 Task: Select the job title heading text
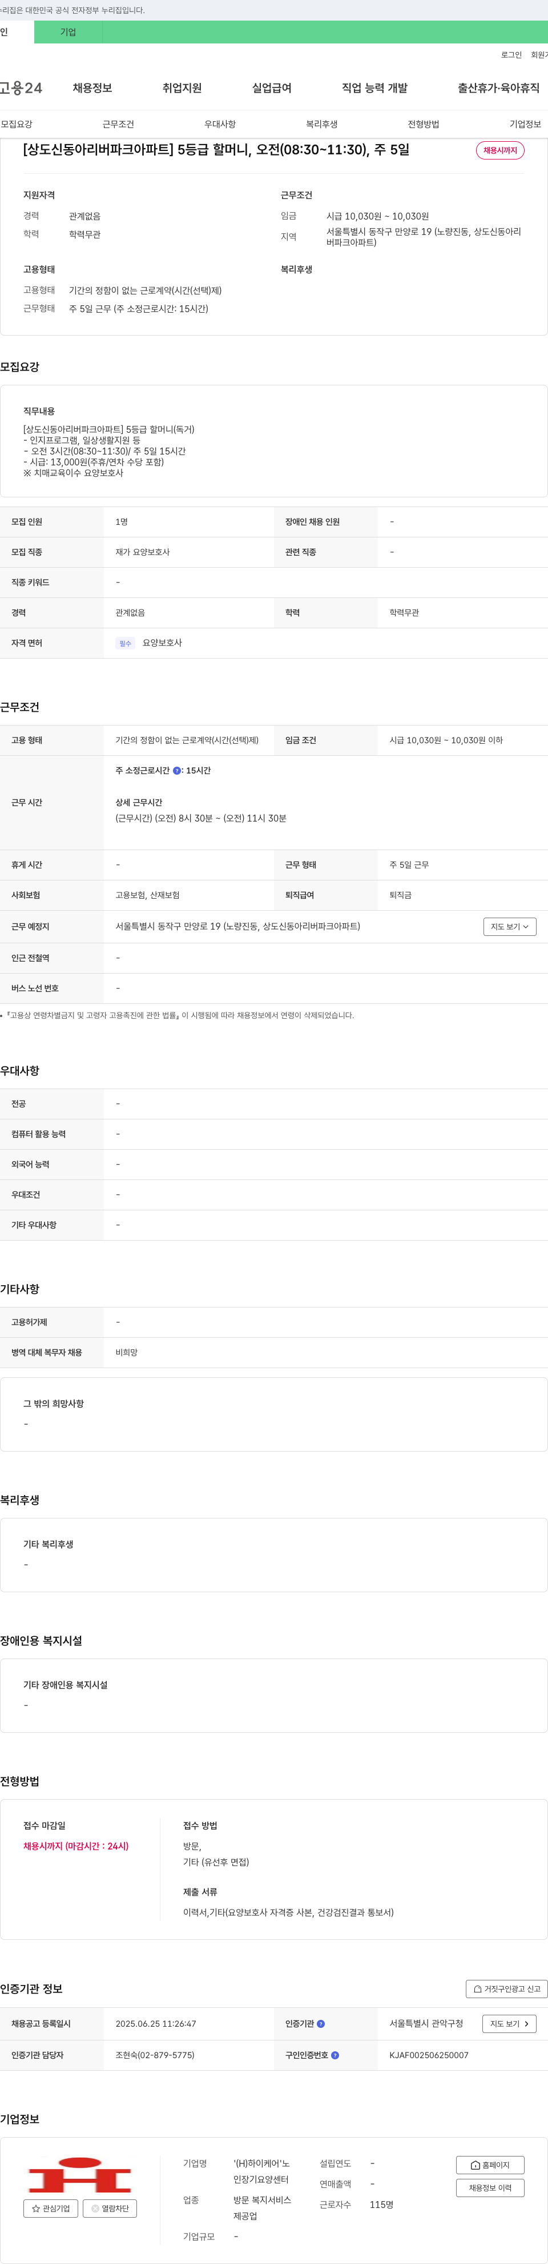[x=216, y=149]
